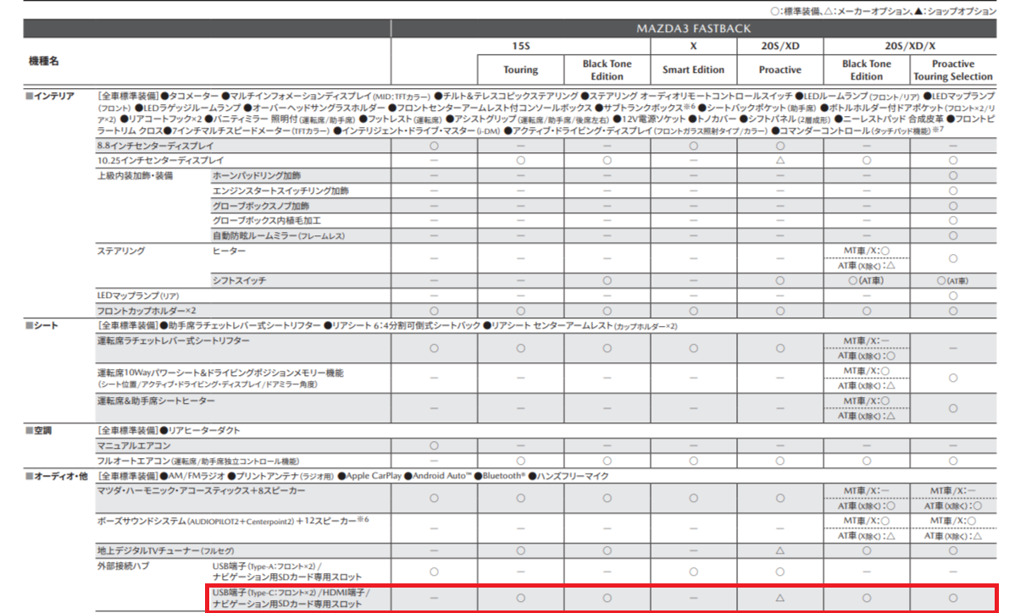This screenshot has width=1015, height=613.
Task: Click the フロントカップホルダー×2 row label
Action: click(x=147, y=311)
